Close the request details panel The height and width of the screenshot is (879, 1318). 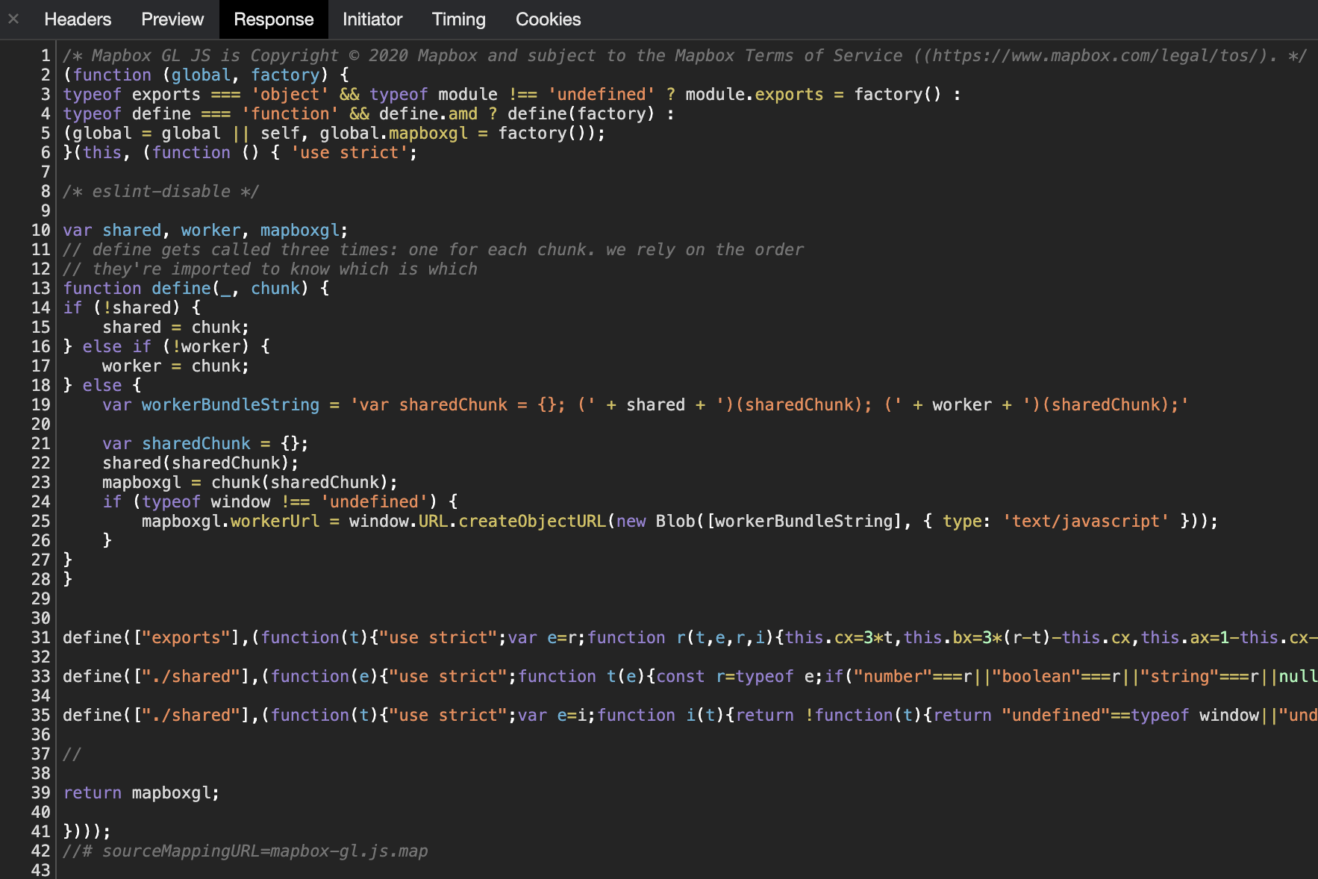pos(13,19)
